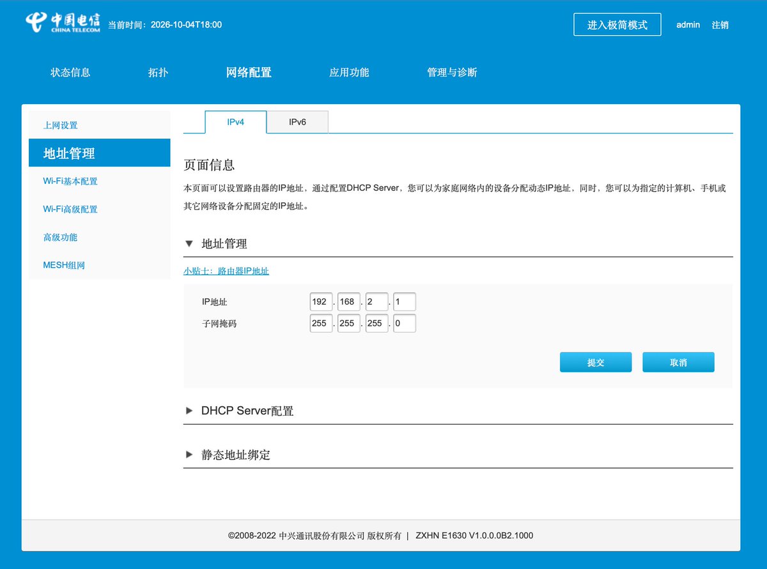This screenshot has height=569, width=767.
Task: Expand the DHCP Server配置 section
Action: coord(247,411)
